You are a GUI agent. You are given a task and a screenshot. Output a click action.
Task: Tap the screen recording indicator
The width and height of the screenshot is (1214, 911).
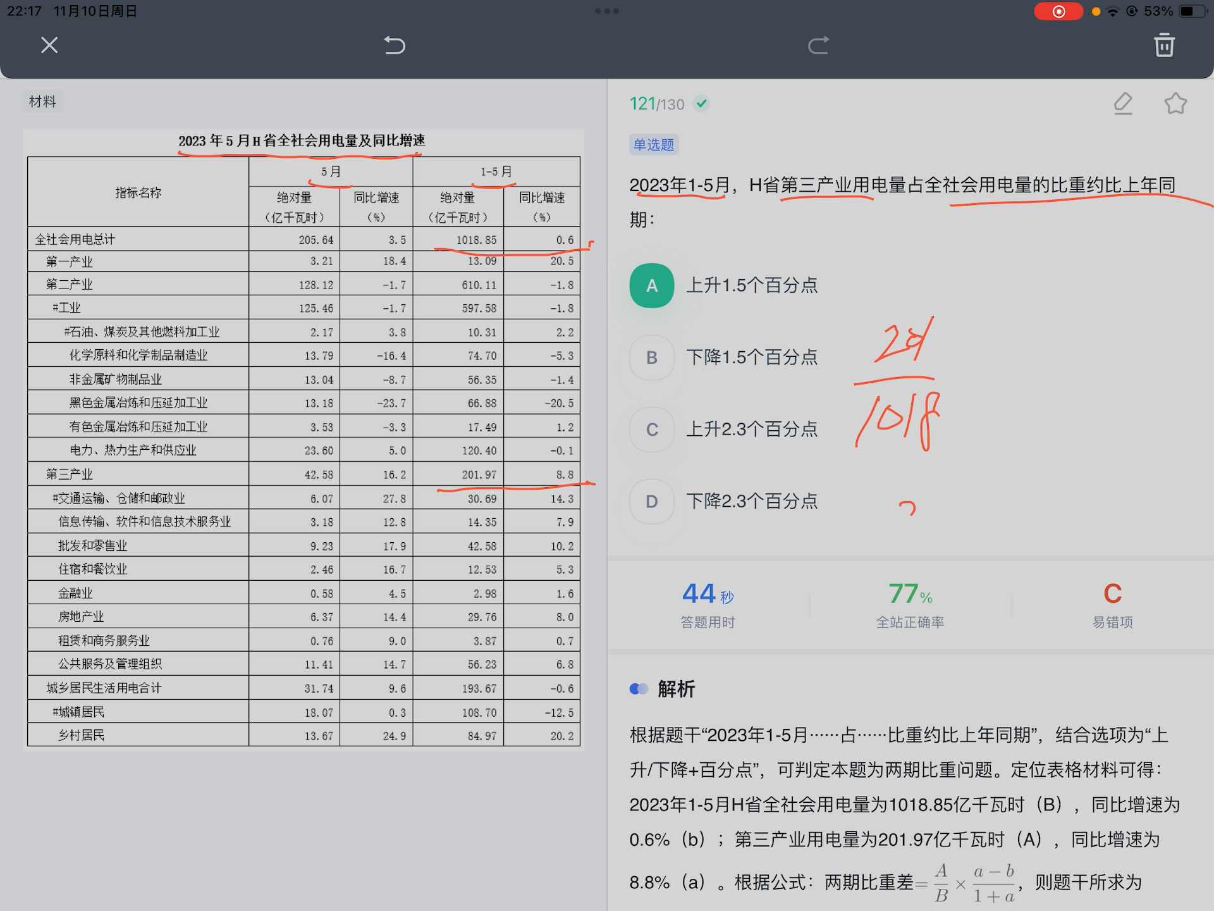1058,11
